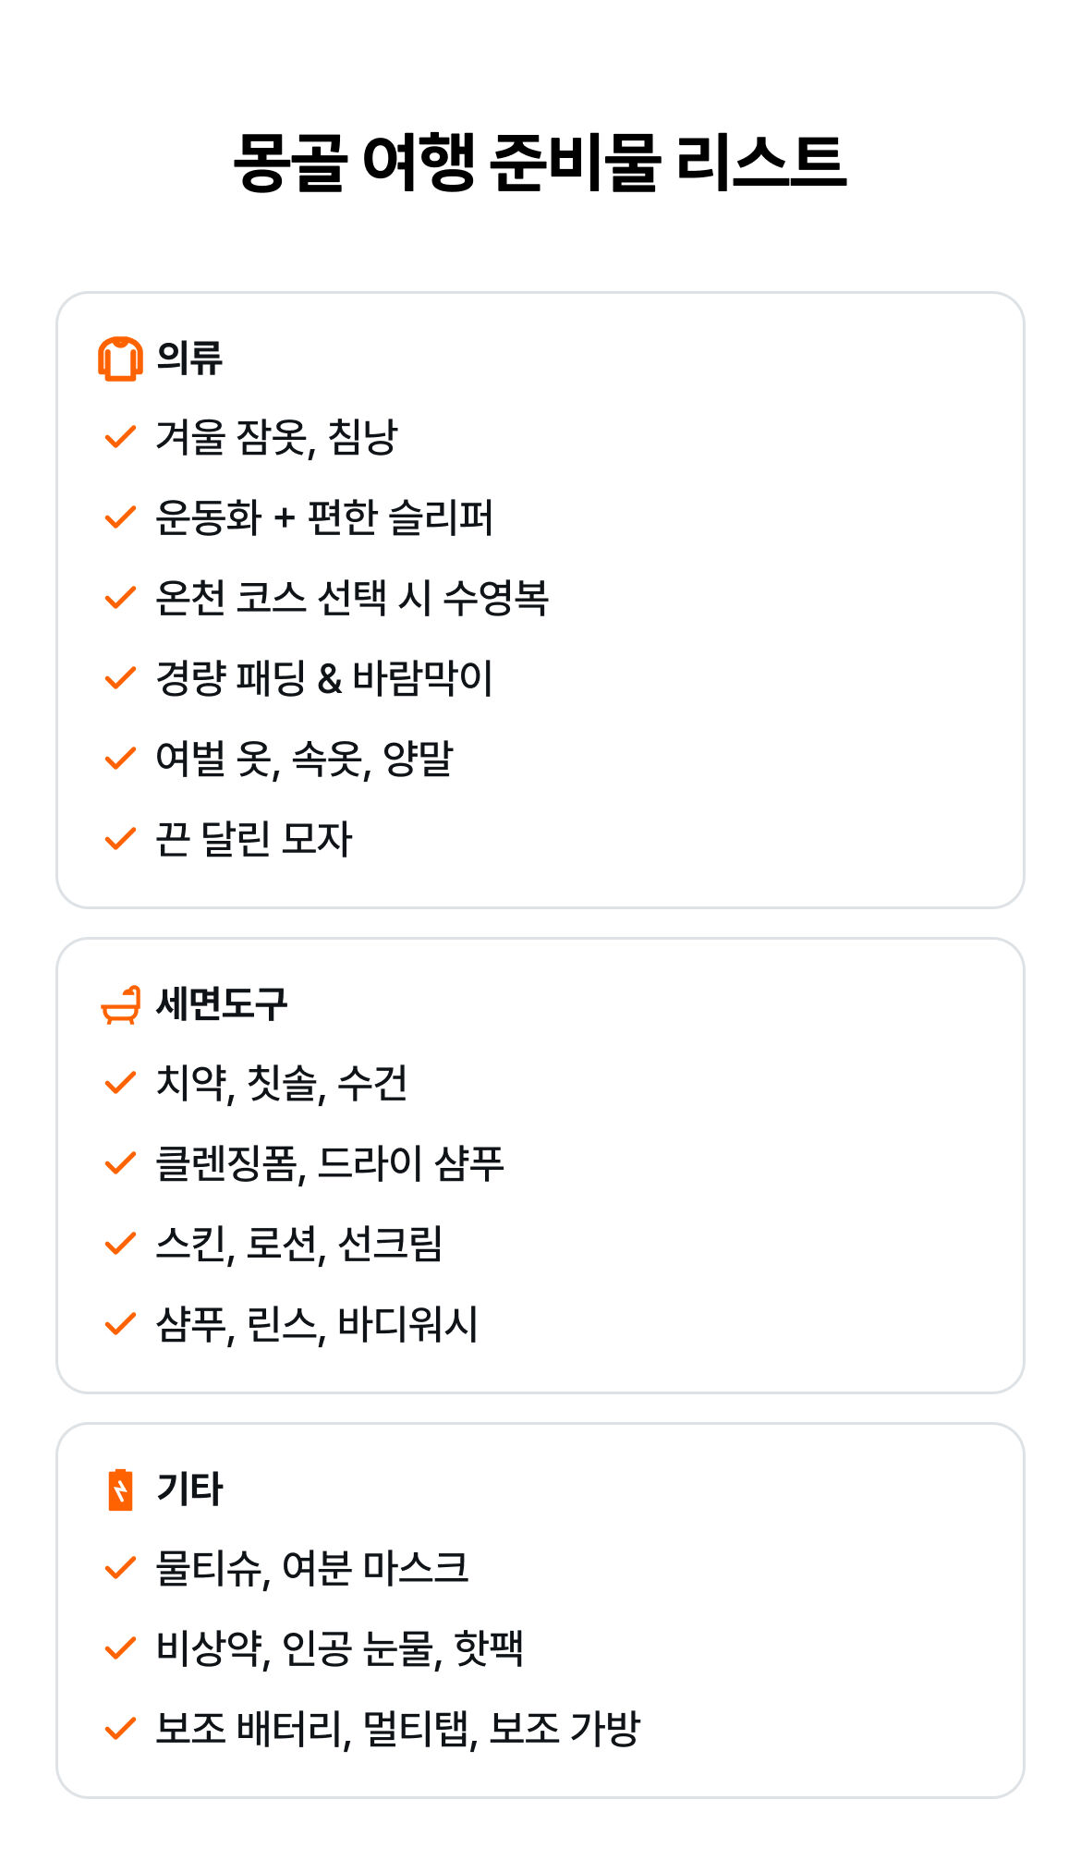Toggle checkmark beside 스킨, 로션, 선크림

[120, 1244]
